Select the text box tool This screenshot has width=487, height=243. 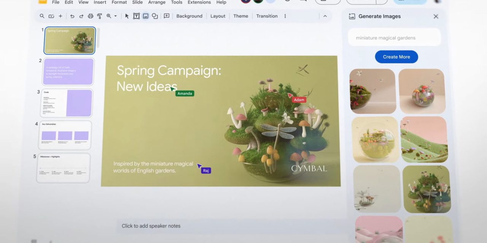click(136, 16)
